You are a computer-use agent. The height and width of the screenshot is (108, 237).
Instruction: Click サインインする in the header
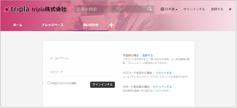pyautogui.click(x=194, y=9)
